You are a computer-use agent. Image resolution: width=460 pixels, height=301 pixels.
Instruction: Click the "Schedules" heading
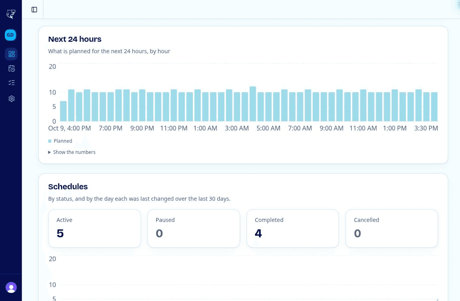pos(68,187)
